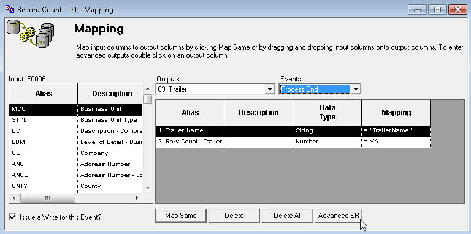Screen dimensions: 471x234
Task: Open the Outputs dropdown arrow
Action: coord(270,89)
